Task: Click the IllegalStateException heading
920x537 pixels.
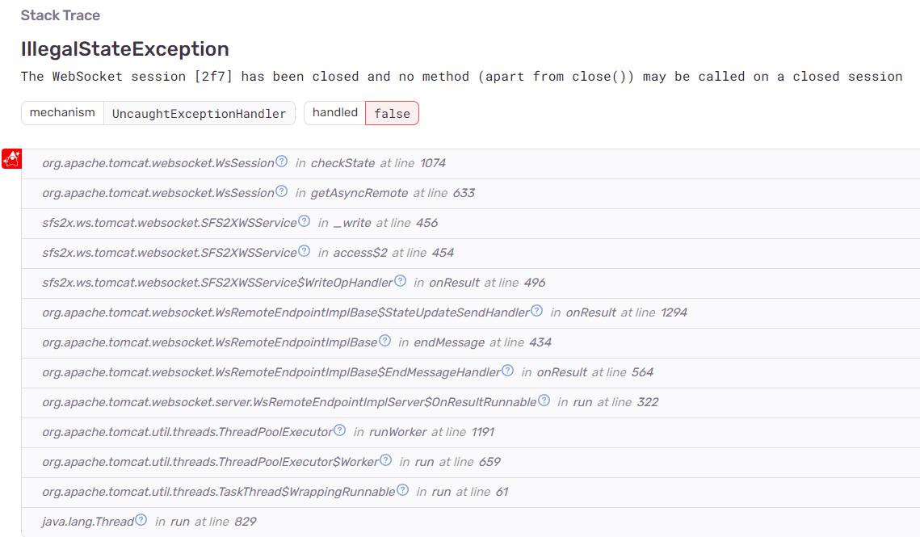Action: coord(124,48)
